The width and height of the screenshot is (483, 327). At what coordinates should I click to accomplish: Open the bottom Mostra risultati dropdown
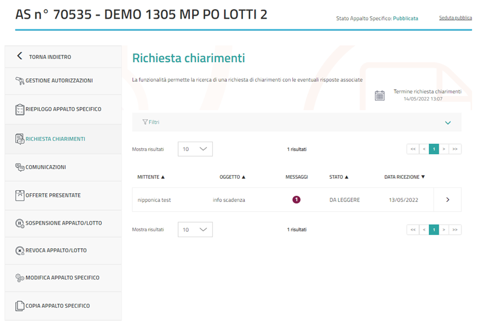(195, 229)
